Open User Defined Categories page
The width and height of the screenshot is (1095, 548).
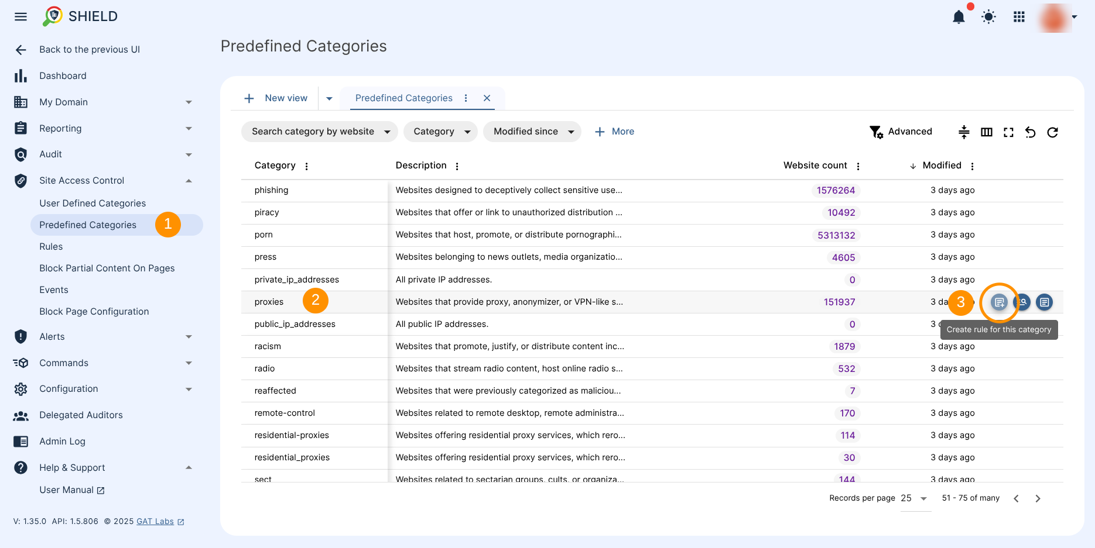click(x=93, y=203)
